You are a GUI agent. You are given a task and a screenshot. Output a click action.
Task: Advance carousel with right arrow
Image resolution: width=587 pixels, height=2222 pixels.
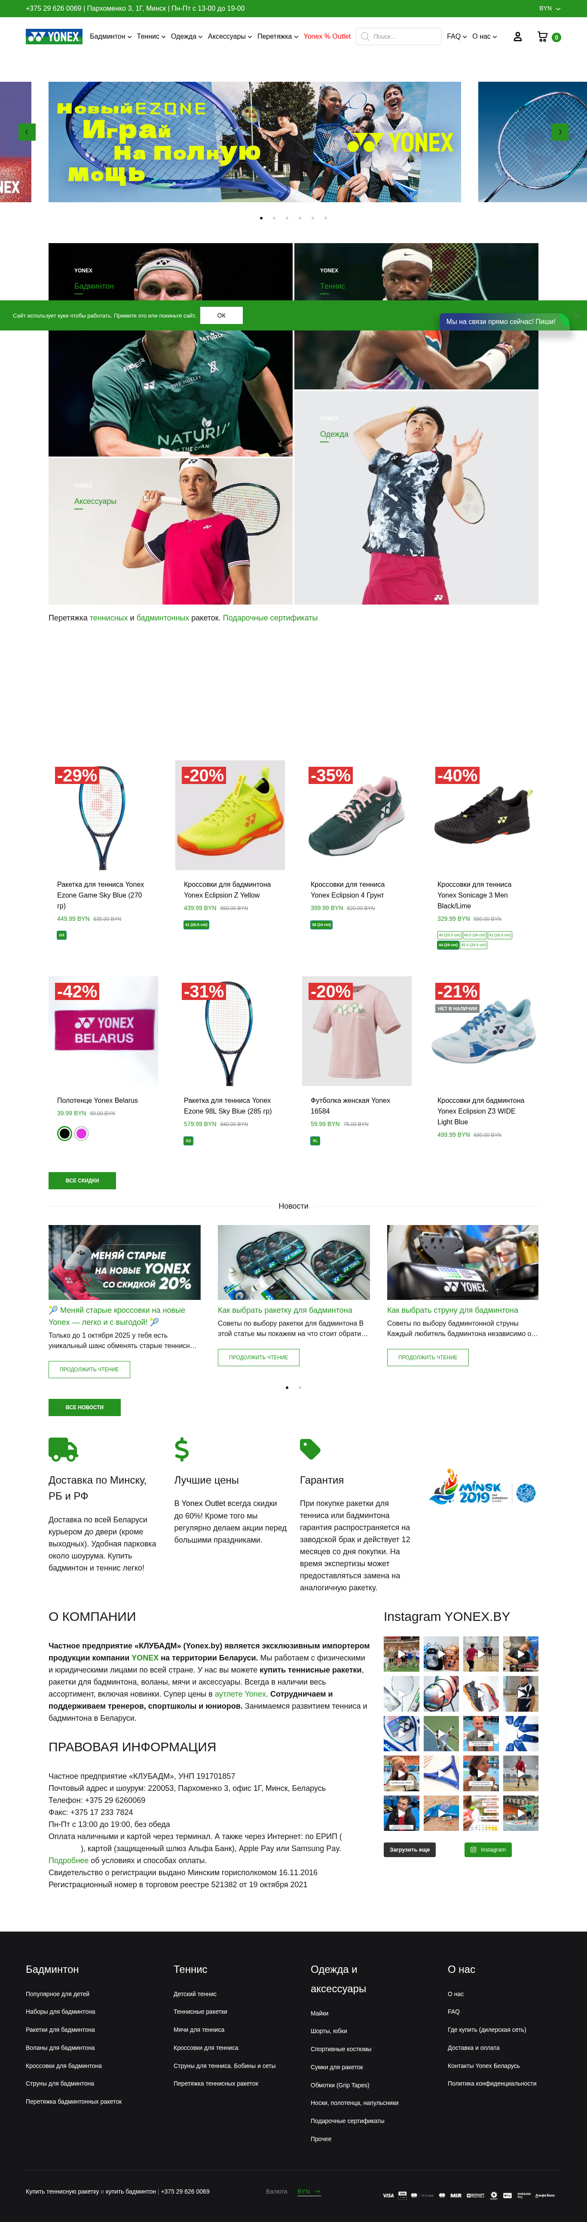coord(559,132)
